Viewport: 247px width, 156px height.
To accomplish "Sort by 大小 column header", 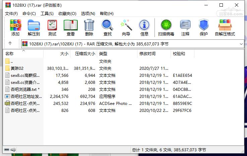I will pyautogui.click(x=57, y=54).
